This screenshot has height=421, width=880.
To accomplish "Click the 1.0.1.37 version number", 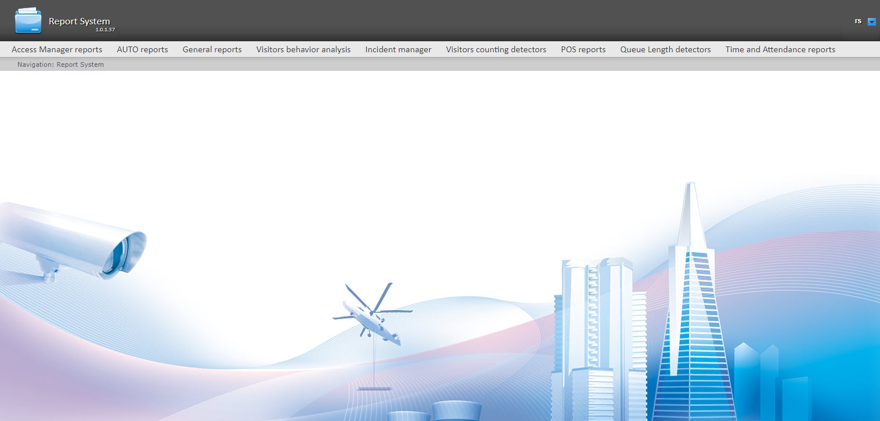I will coord(105,30).
